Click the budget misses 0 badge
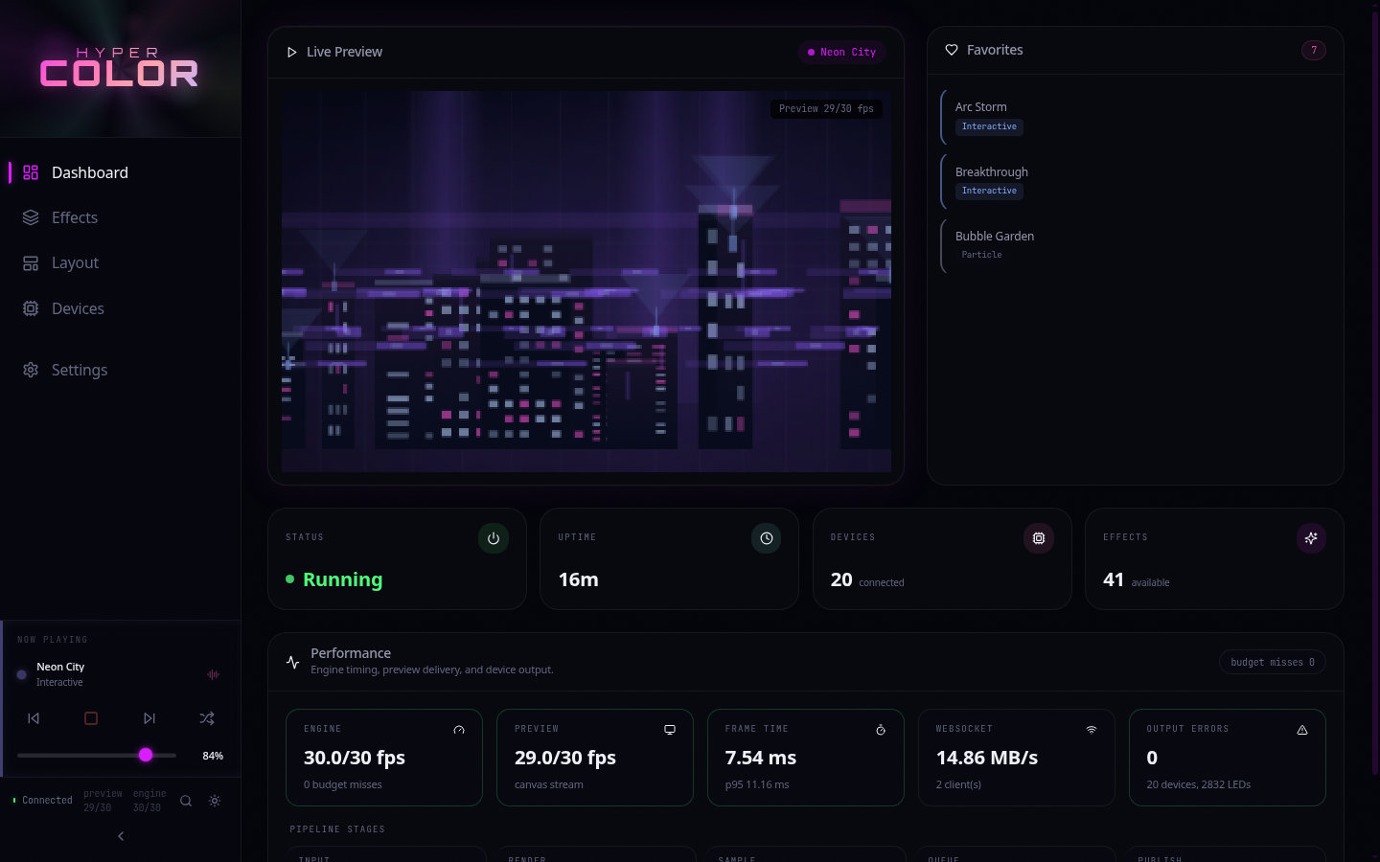Screen dimensions: 1380x862 1273,662
